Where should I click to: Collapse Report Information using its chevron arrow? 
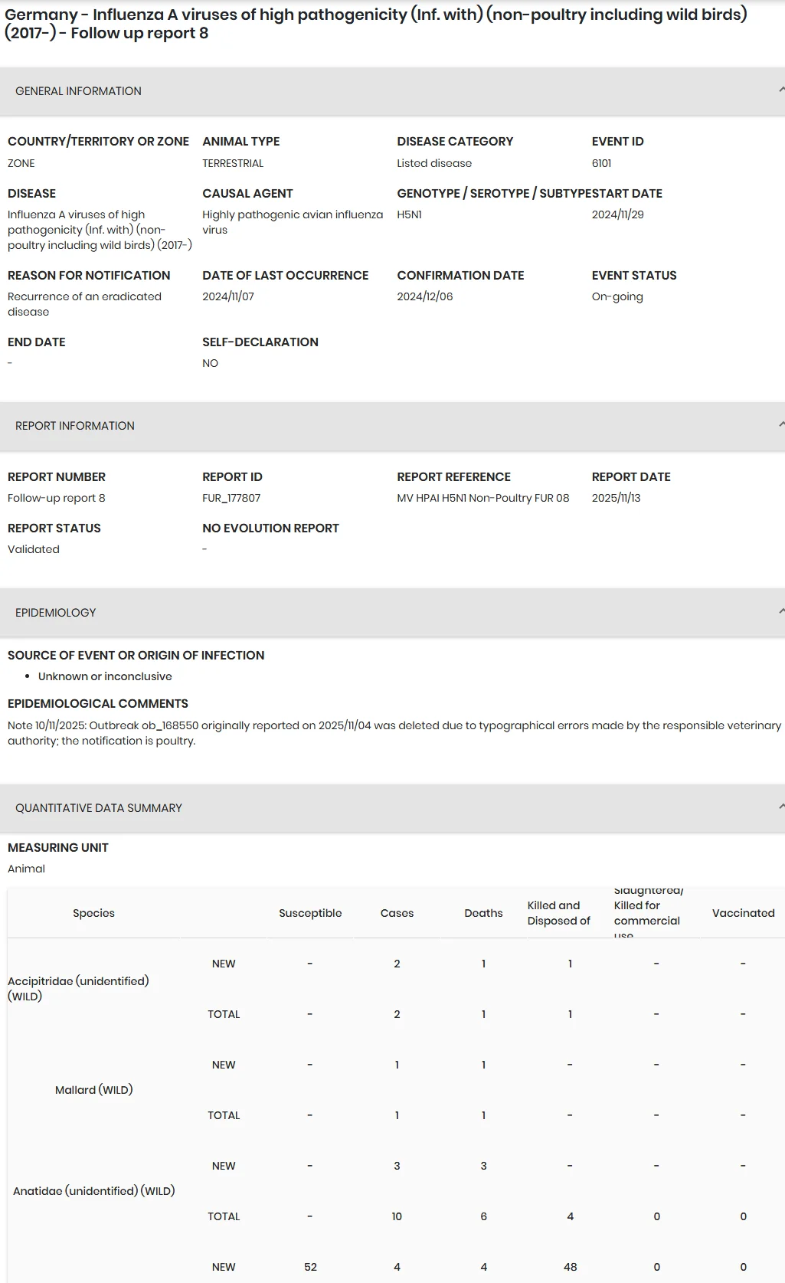(x=780, y=425)
